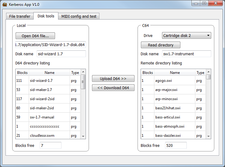
Task: Click the local Disk name field
Action: (61, 54)
